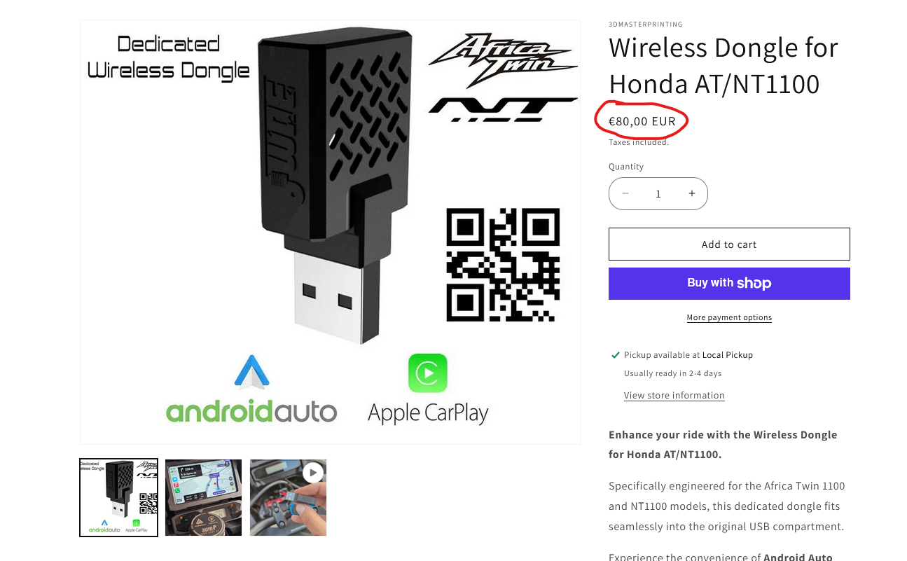Click the Africa Twin logo

click(503, 61)
